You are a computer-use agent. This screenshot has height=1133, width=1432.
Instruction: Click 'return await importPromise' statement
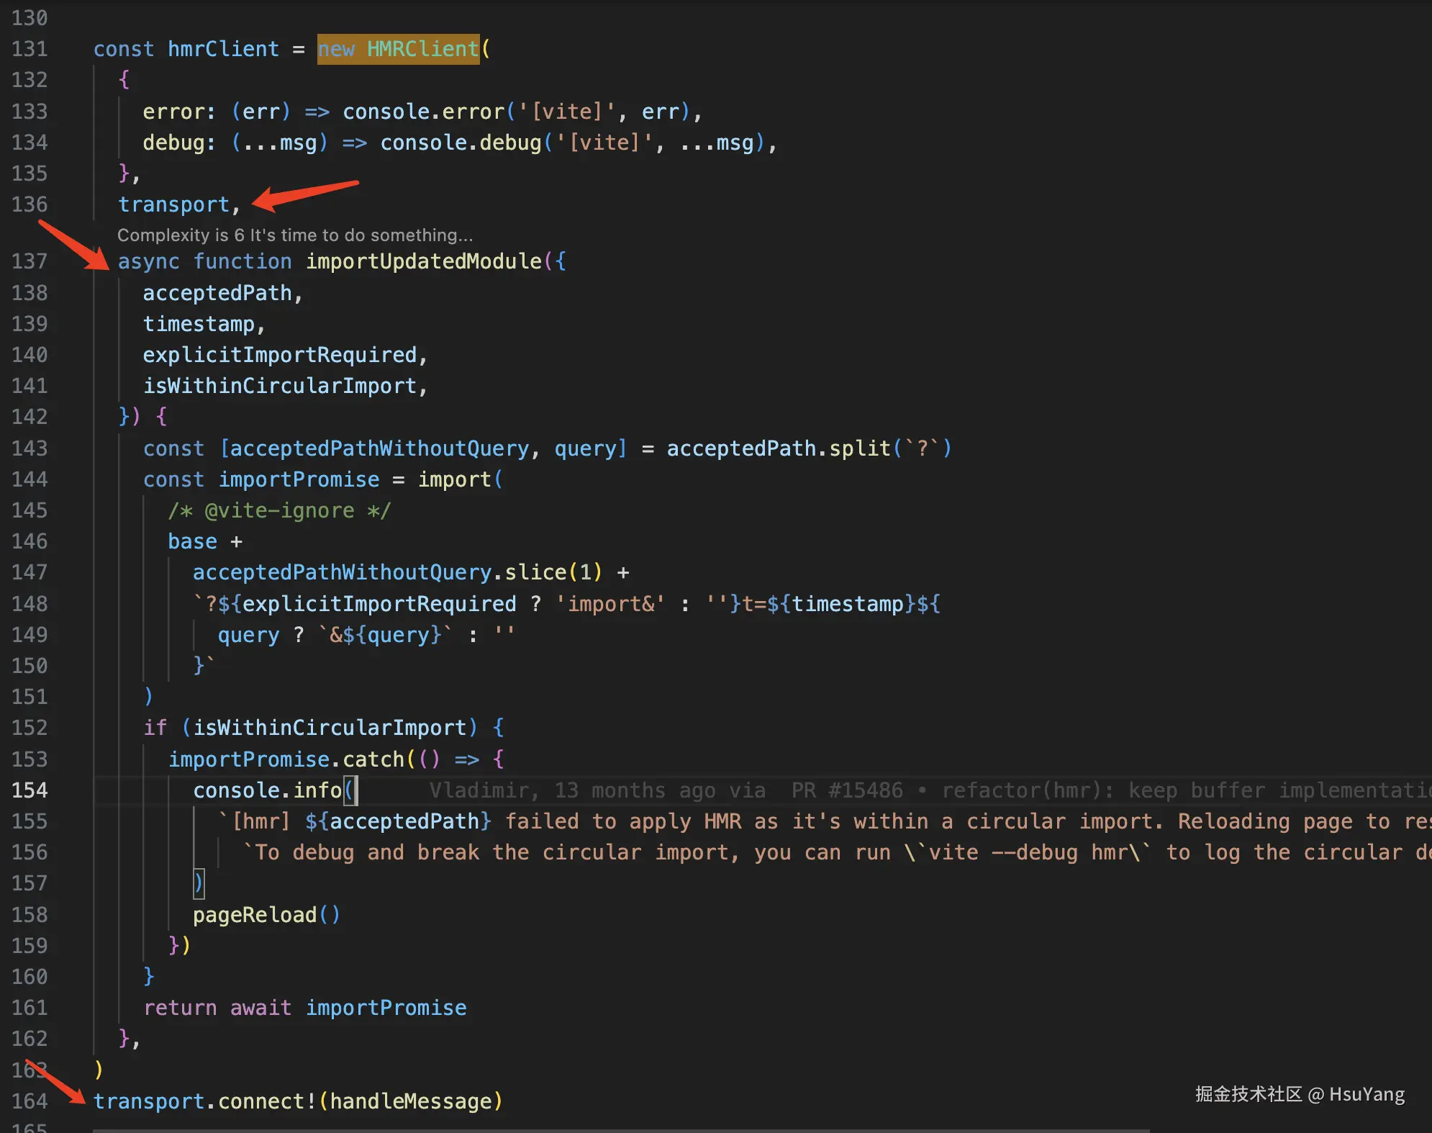[305, 1008]
